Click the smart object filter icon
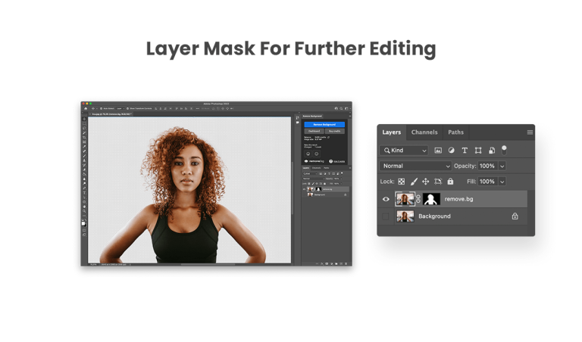The height and width of the screenshot is (342, 582). point(491,151)
